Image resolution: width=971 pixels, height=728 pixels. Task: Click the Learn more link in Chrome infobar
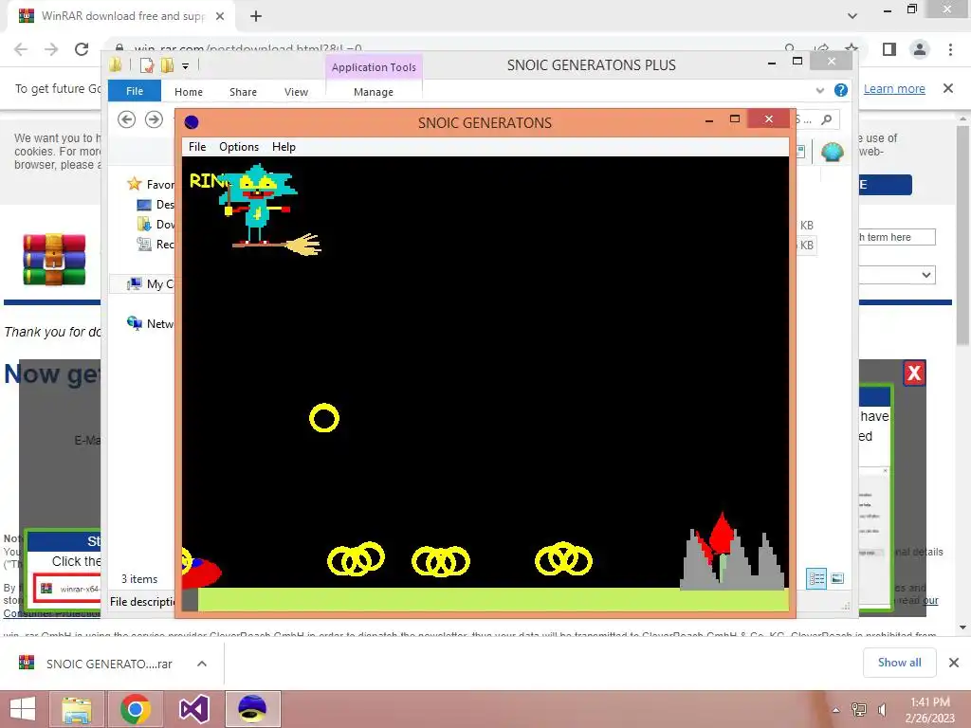[894, 88]
